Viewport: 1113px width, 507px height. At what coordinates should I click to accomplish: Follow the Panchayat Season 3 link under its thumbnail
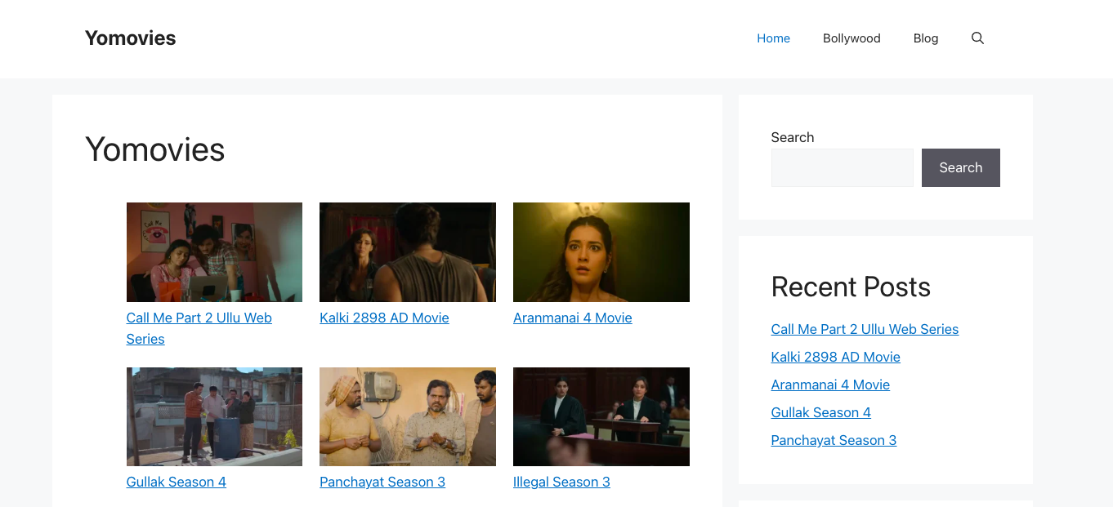[382, 482]
